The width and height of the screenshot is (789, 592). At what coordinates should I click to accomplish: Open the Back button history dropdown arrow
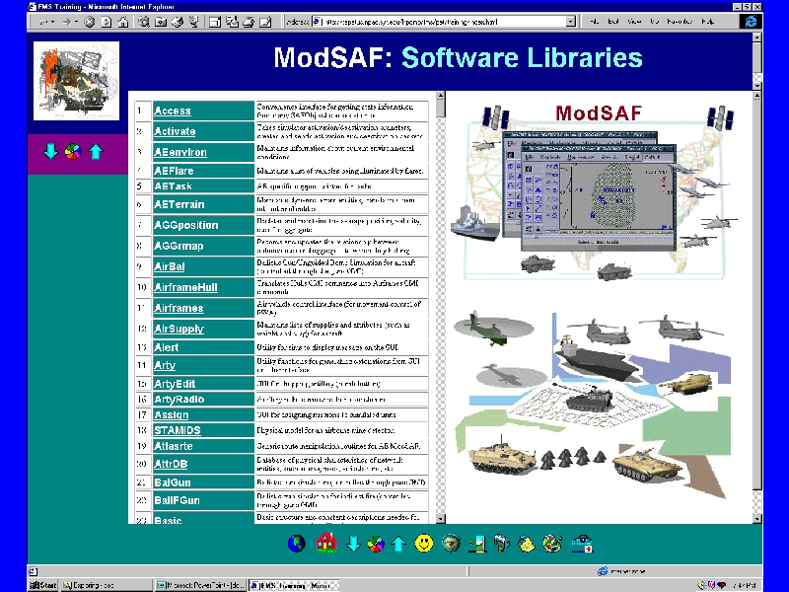54,22
